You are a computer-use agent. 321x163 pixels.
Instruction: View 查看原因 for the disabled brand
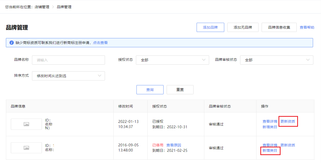(x=174, y=145)
